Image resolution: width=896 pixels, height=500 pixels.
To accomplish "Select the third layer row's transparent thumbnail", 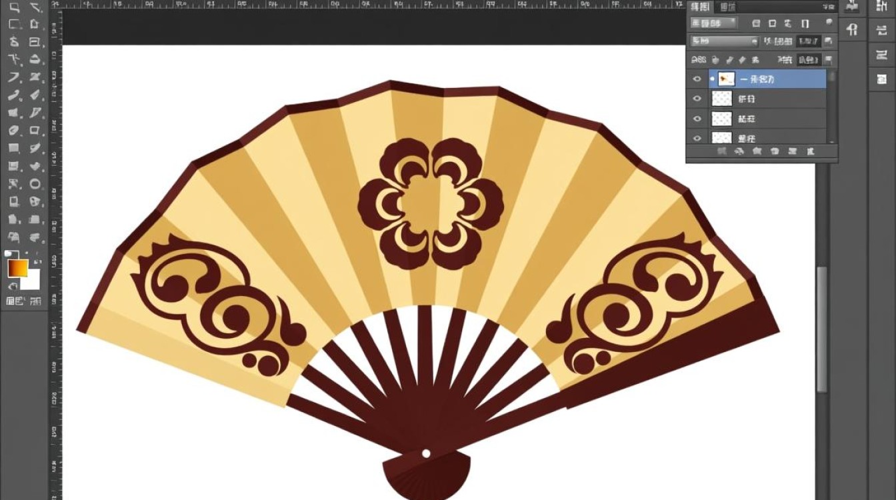I will [x=722, y=119].
